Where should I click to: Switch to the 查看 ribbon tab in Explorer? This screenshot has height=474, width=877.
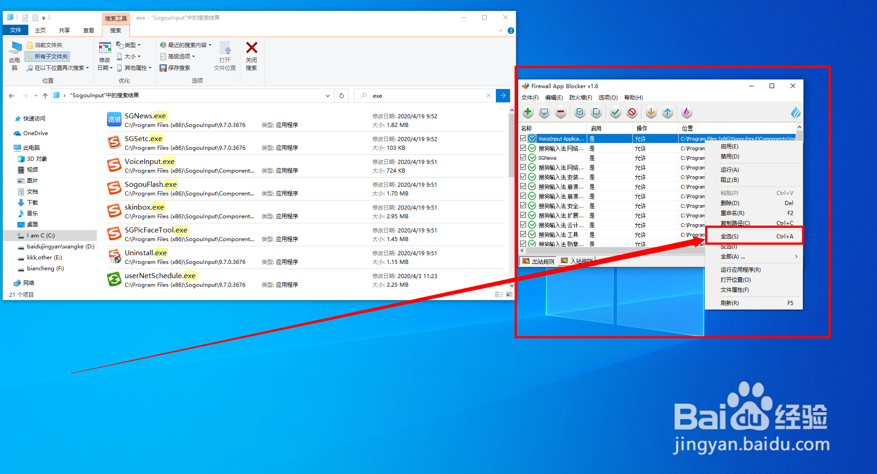[89, 31]
